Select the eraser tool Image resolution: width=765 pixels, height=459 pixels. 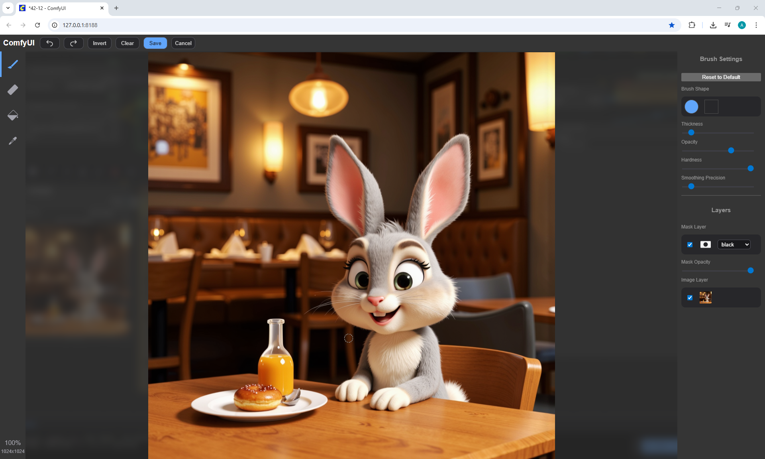(13, 90)
